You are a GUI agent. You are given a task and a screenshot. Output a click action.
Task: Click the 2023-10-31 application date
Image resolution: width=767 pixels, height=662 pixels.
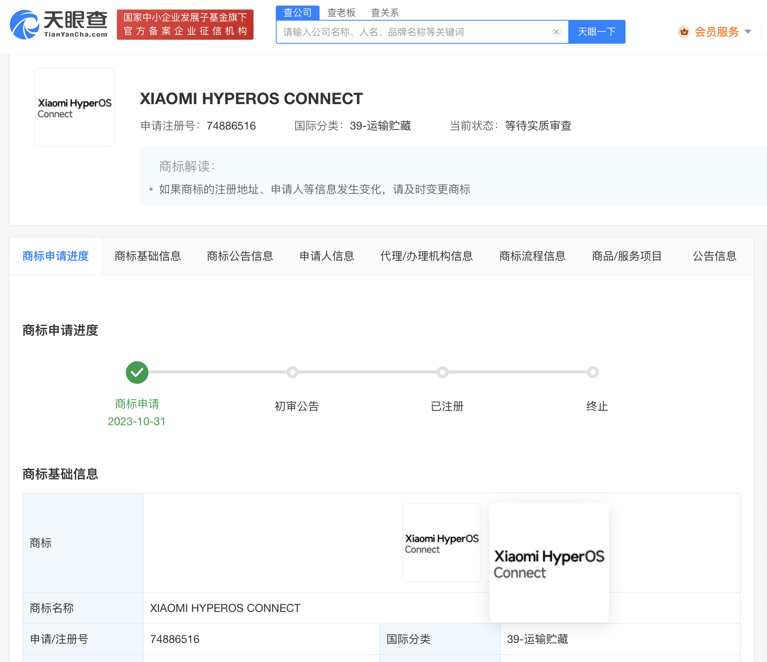pos(137,421)
